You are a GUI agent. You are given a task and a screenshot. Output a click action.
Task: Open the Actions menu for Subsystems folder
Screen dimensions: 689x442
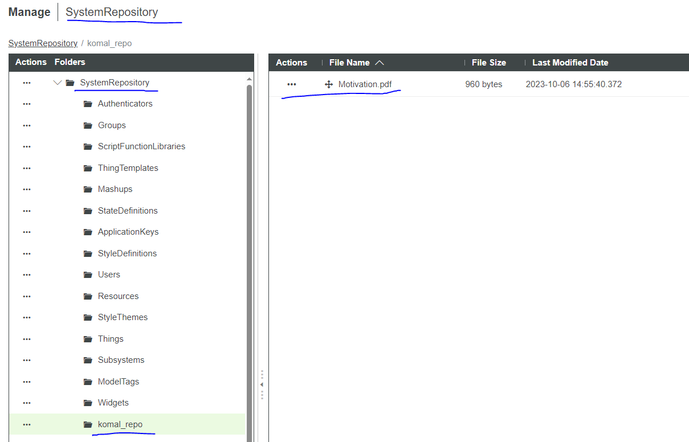tap(26, 360)
